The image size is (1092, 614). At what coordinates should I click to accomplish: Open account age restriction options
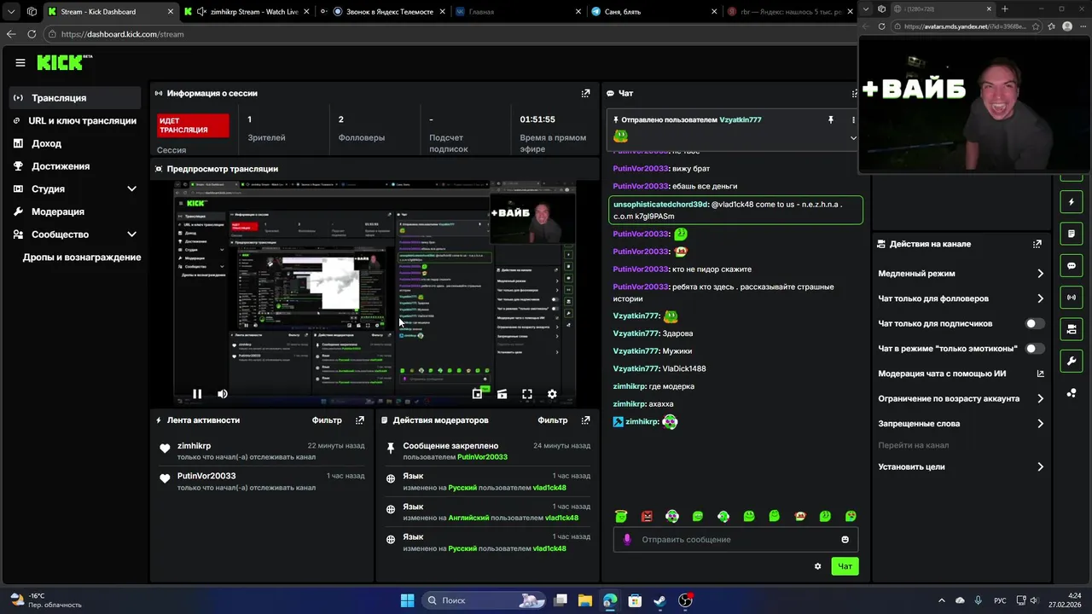961,399
